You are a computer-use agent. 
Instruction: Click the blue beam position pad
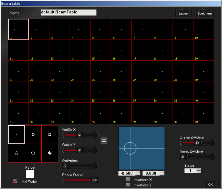pyautogui.click(x=142, y=148)
